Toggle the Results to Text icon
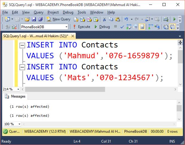 click(166, 27)
